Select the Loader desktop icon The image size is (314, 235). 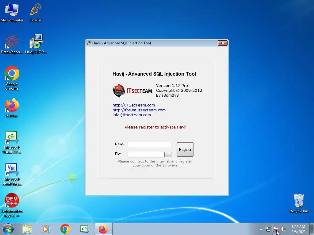[36, 12]
